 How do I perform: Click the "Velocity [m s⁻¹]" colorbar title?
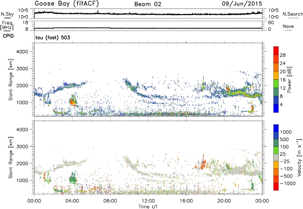(299, 157)
